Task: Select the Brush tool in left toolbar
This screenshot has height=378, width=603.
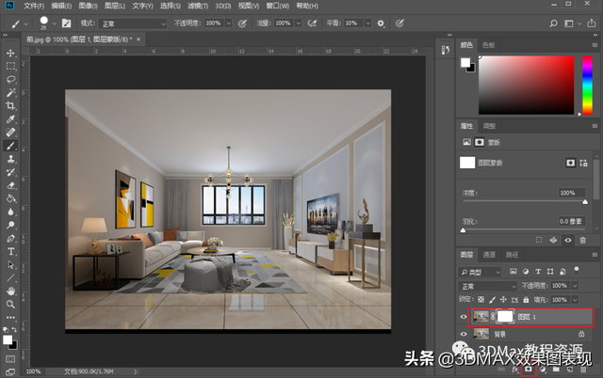Action: 10,146
